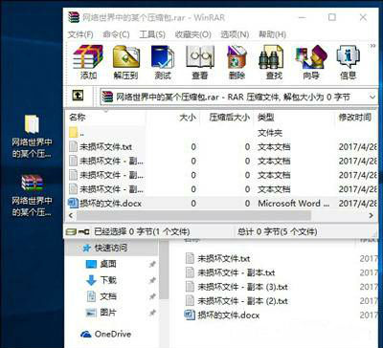Select 下载 in Quick Access sidebar
Screen dimensions: 383x348
[x=108, y=280]
